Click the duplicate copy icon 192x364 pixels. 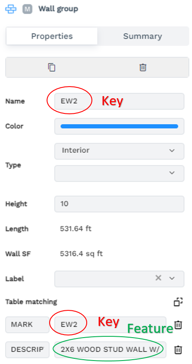(x=52, y=68)
